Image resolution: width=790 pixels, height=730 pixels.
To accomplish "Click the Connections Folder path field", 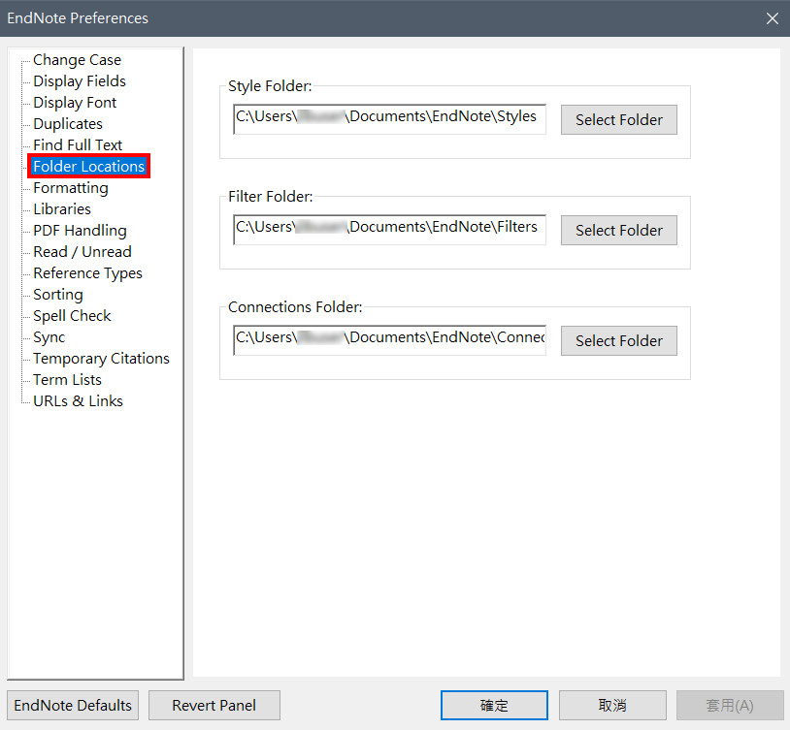I will pos(389,340).
